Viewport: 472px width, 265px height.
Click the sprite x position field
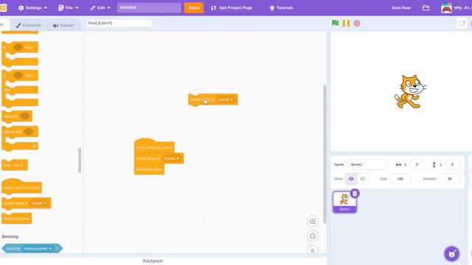coord(417,165)
